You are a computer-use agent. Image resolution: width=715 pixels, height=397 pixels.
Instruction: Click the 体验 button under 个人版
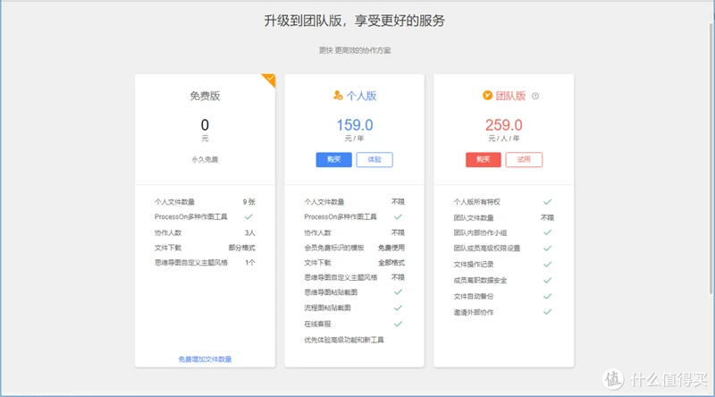[x=374, y=160]
